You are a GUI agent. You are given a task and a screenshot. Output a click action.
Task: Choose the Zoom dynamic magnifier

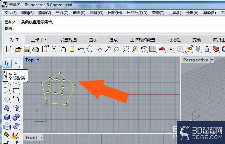(108, 49)
